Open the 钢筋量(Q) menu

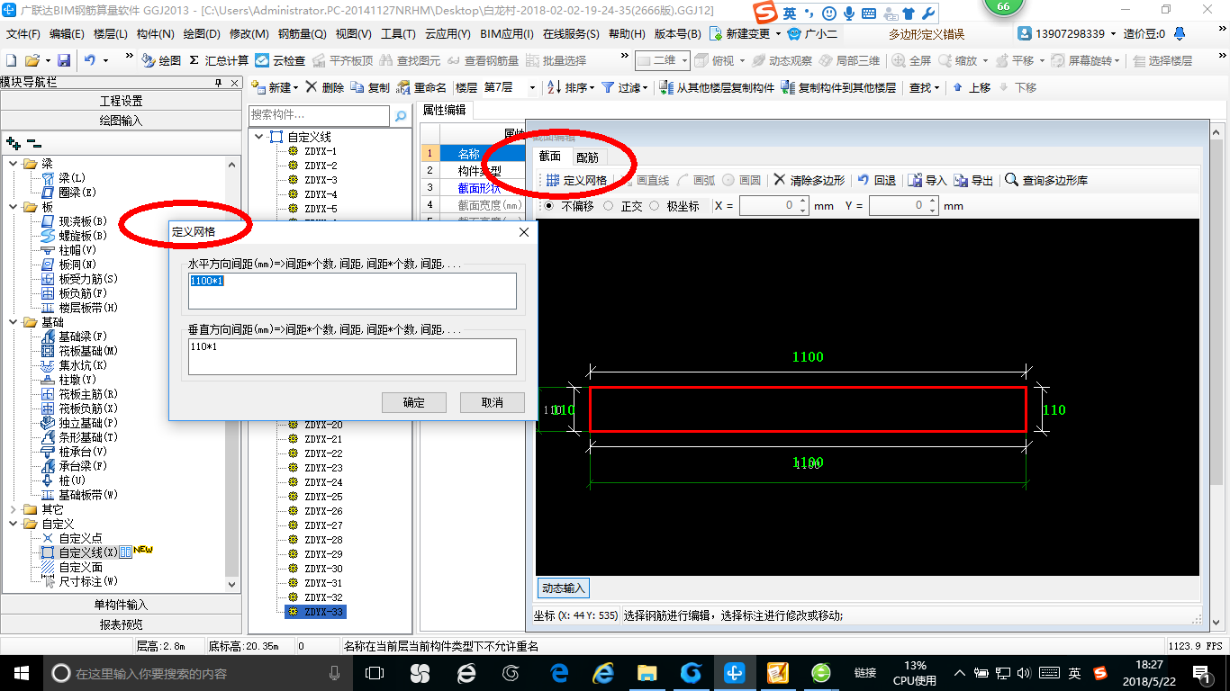click(x=302, y=34)
